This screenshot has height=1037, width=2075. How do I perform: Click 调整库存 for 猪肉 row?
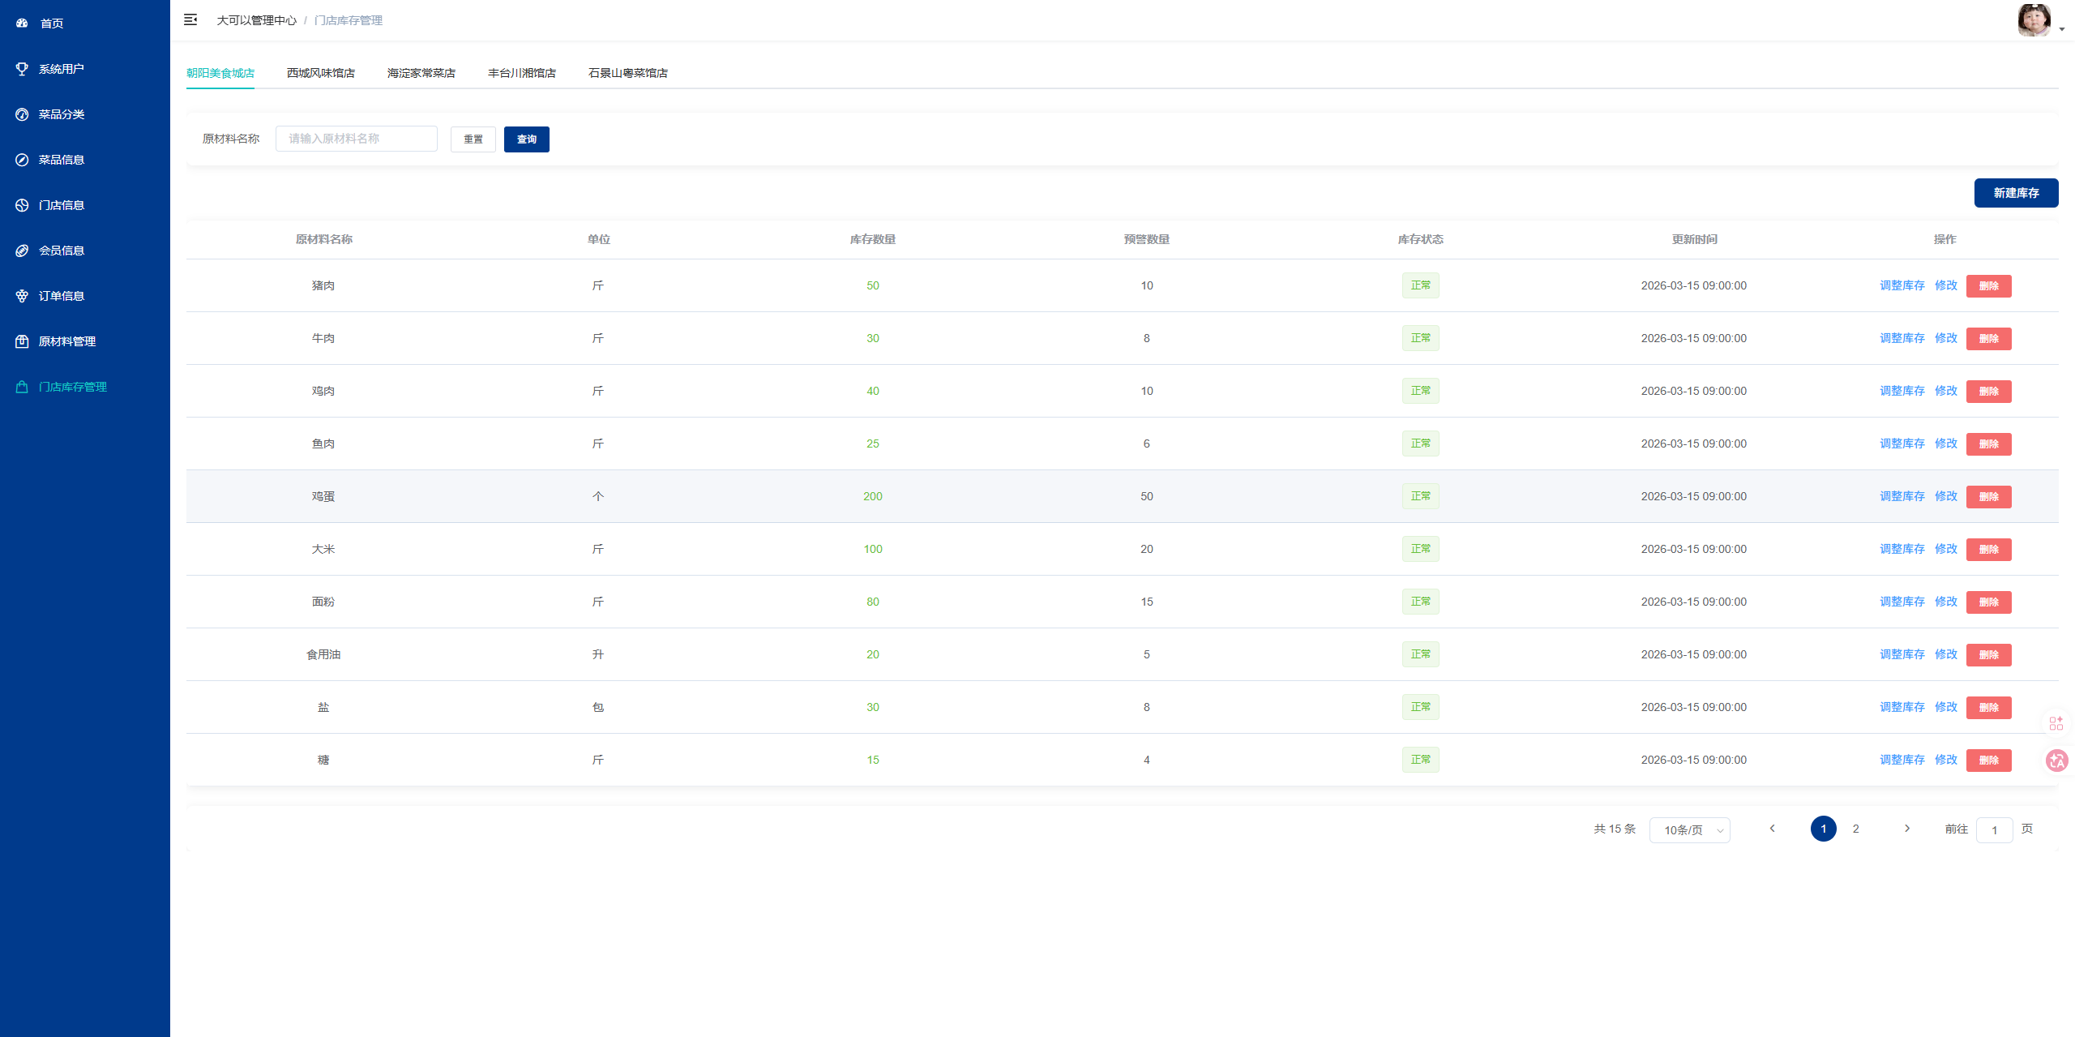pos(1902,285)
